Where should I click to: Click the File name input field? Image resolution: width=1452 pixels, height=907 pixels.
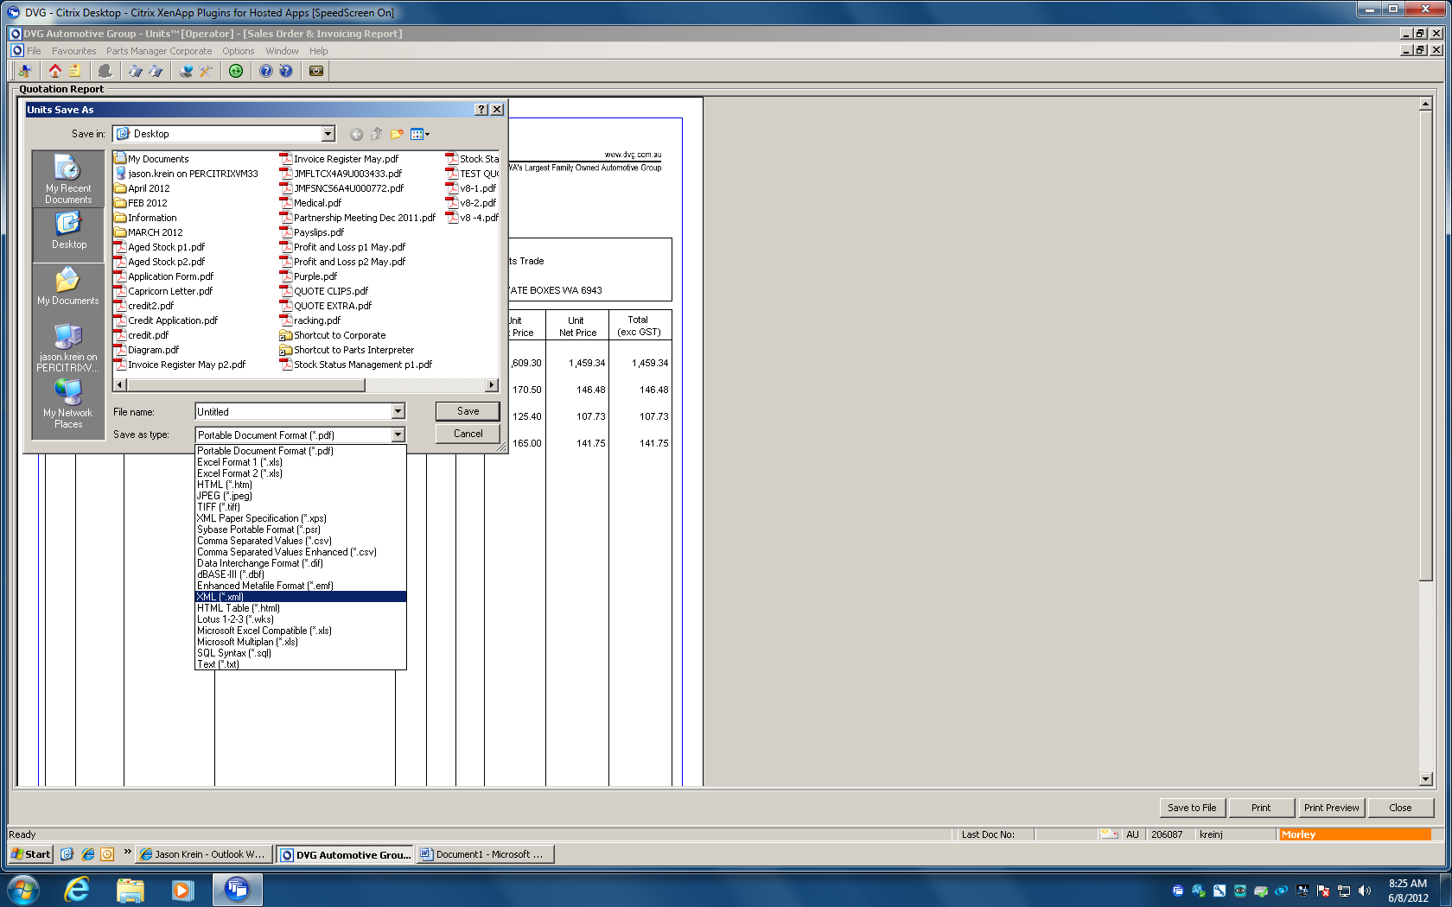click(293, 412)
